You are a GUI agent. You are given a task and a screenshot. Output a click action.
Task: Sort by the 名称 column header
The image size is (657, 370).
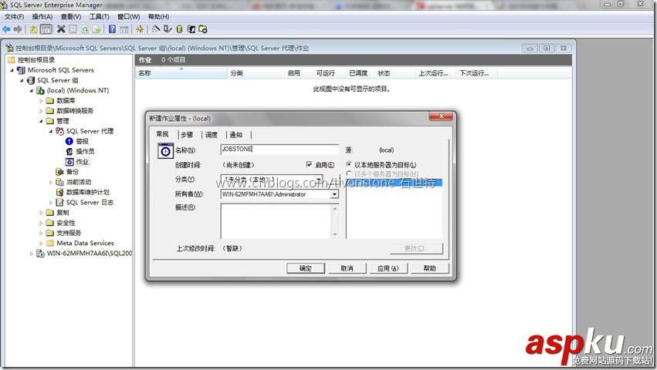pos(181,73)
